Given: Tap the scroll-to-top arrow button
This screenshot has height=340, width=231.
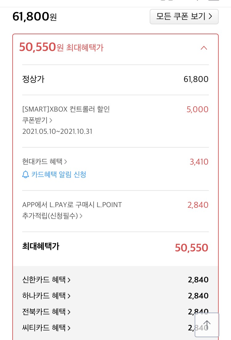Looking at the screenshot, I should tap(207, 325).
